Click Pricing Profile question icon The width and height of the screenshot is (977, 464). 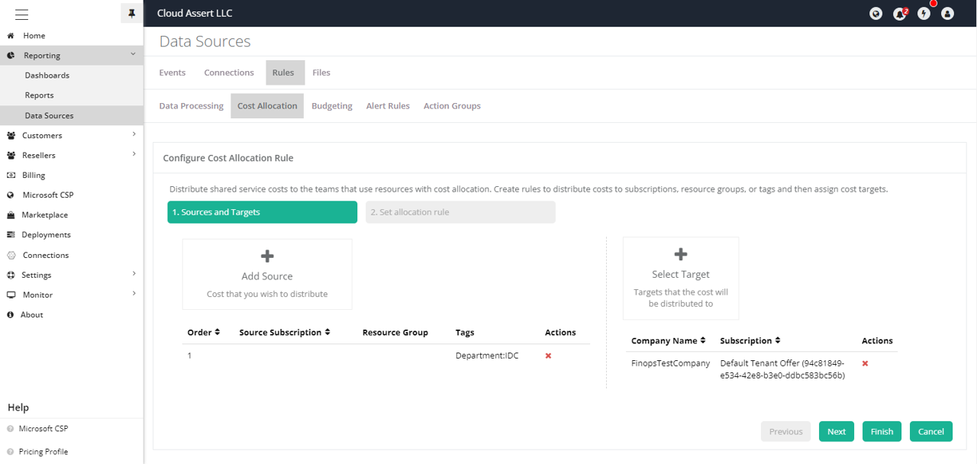tap(11, 452)
